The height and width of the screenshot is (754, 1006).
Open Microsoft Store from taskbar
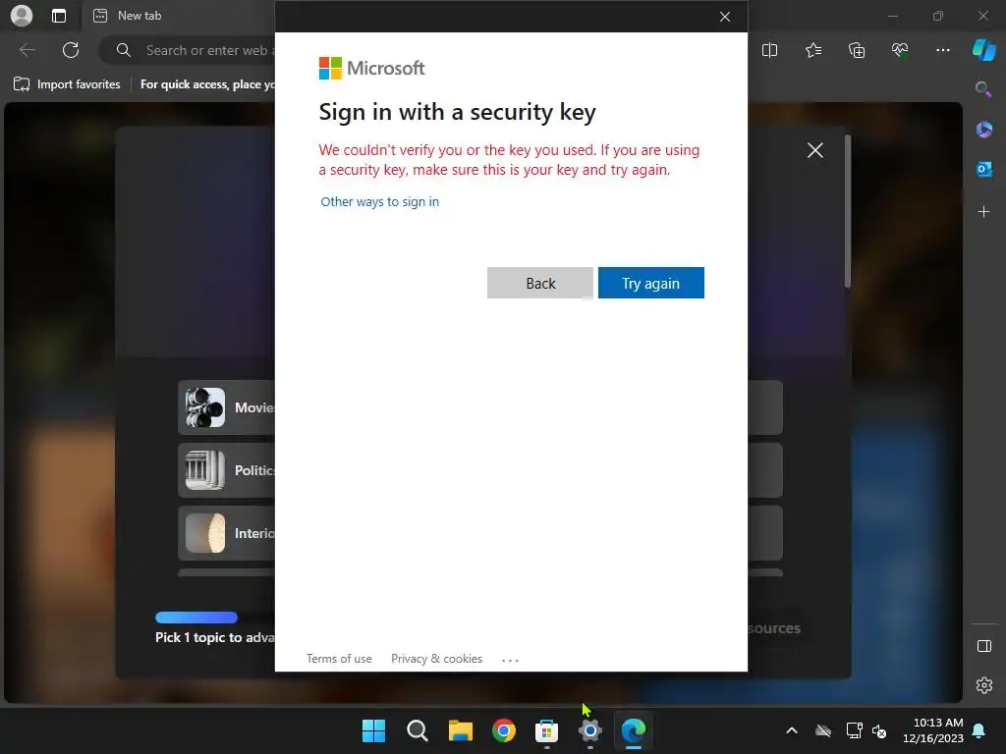click(546, 730)
